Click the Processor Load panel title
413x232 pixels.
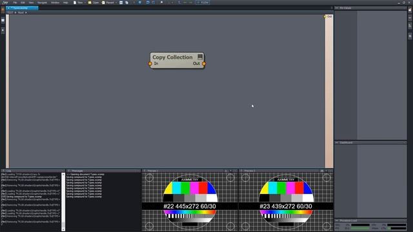click(x=348, y=220)
